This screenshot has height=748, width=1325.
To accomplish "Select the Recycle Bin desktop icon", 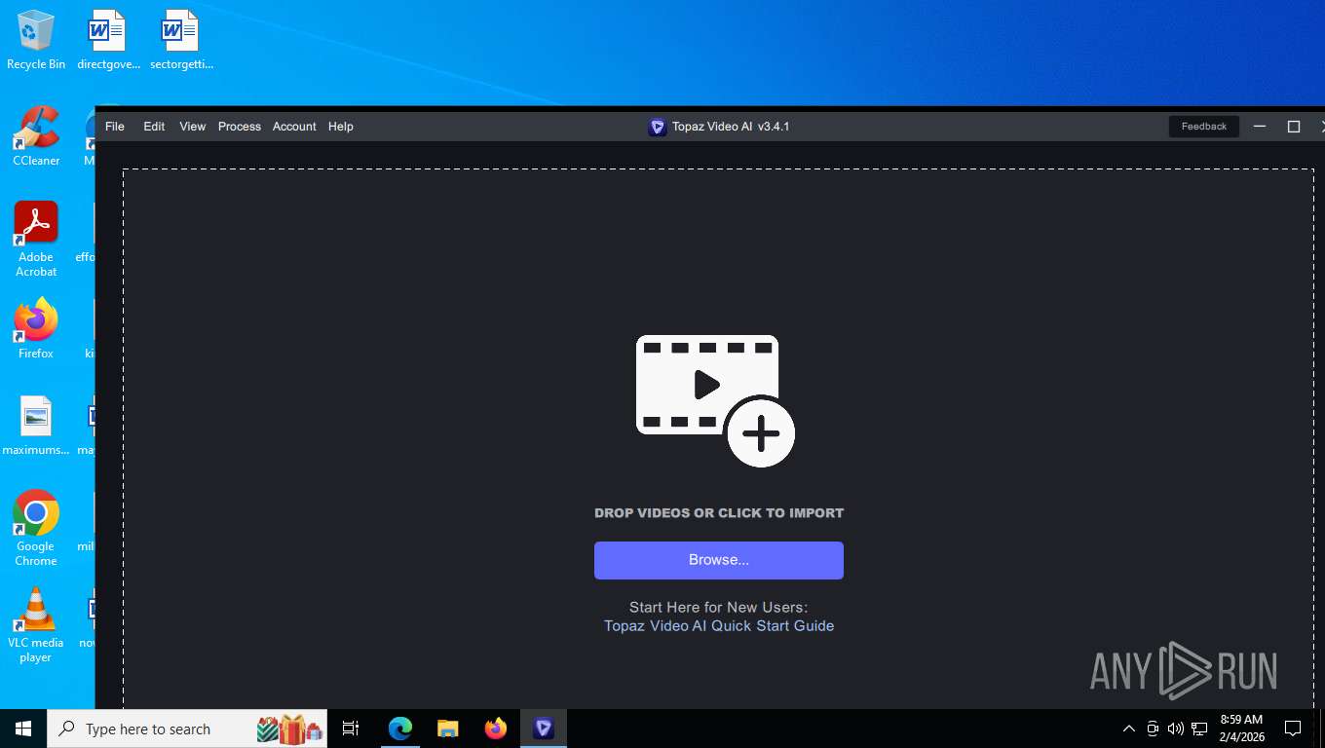I will [x=36, y=41].
